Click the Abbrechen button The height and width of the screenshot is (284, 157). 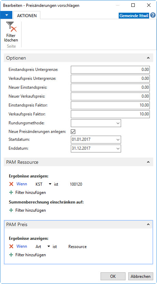141,276
